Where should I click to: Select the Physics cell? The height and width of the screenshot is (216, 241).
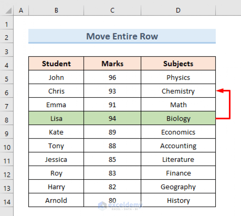click(x=178, y=77)
